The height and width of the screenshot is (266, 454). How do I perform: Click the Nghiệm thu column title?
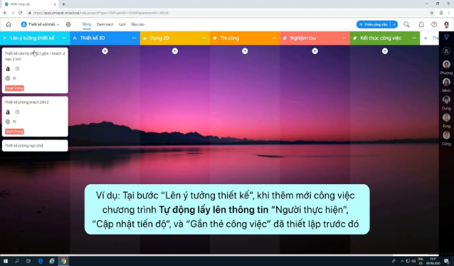coord(303,38)
